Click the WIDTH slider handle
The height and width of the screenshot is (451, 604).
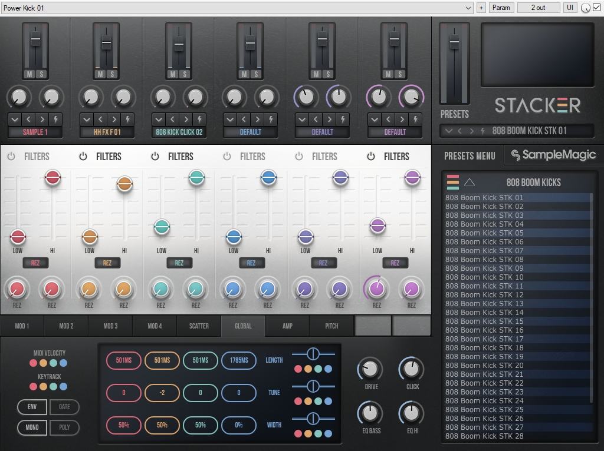click(x=313, y=418)
